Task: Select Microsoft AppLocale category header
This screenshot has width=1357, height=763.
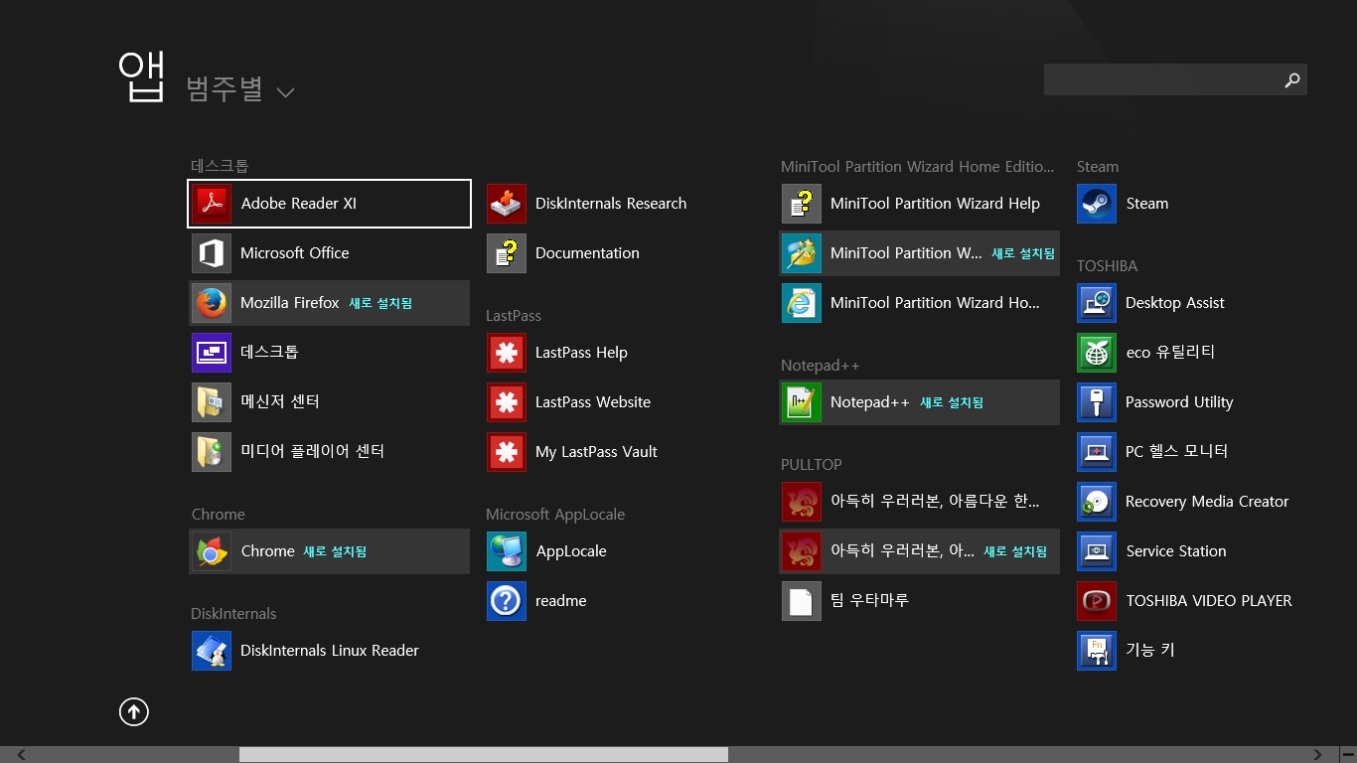Action: [x=555, y=514]
